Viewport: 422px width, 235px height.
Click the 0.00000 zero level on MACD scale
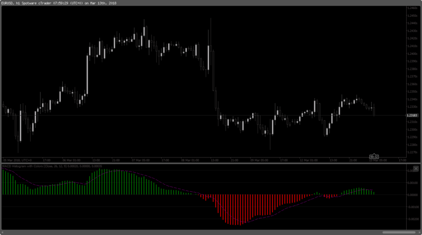(x=413, y=195)
